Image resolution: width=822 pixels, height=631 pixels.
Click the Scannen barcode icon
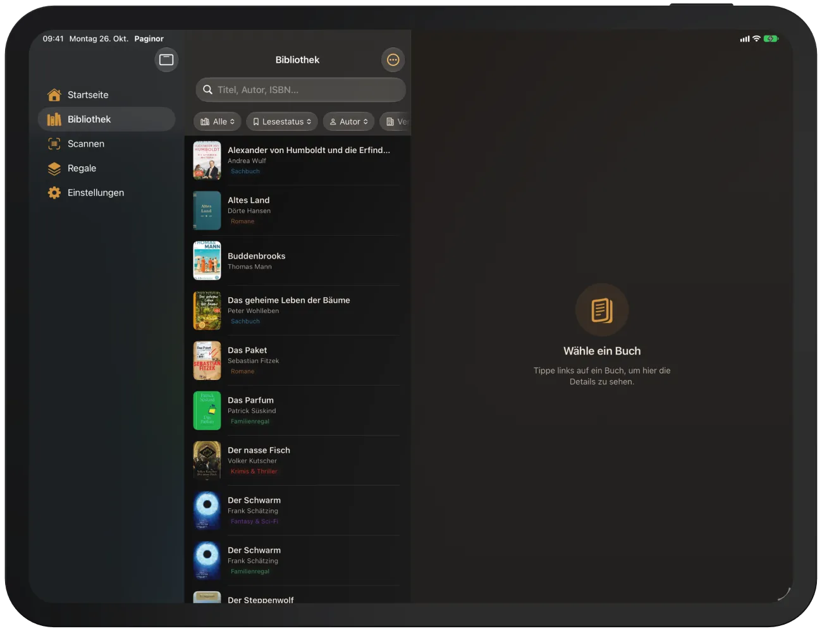tap(54, 144)
